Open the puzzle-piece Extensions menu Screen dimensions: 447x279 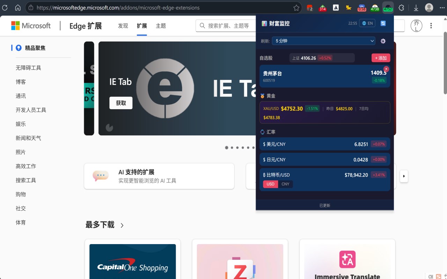(x=401, y=8)
